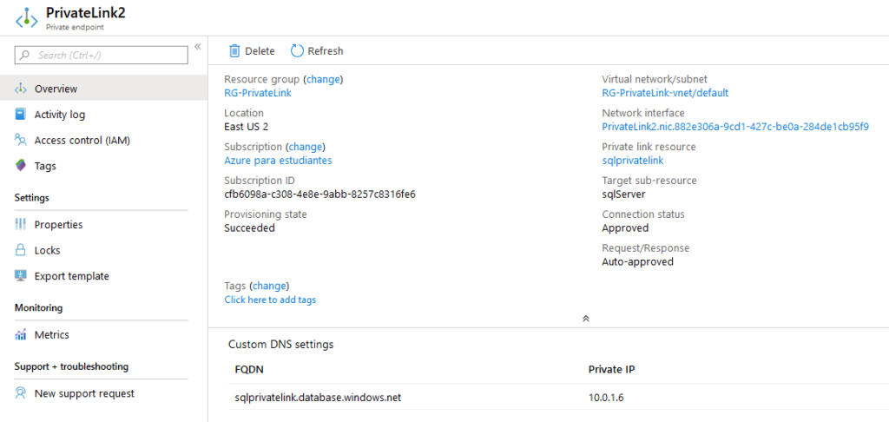Open the sqlprivatelink private link resource
The image size is (889, 422).
click(x=633, y=161)
